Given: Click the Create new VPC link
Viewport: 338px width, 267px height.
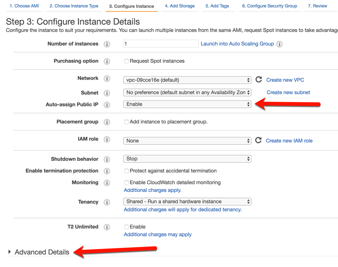Looking at the screenshot, I should click(x=285, y=80).
